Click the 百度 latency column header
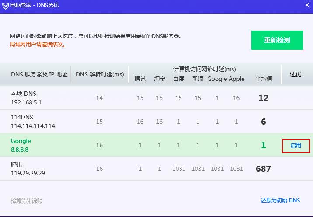The width and height of the screenshot is (313, 219). point(179,79)
